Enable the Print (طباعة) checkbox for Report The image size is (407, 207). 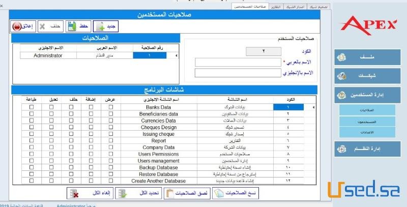coord(32,141)
